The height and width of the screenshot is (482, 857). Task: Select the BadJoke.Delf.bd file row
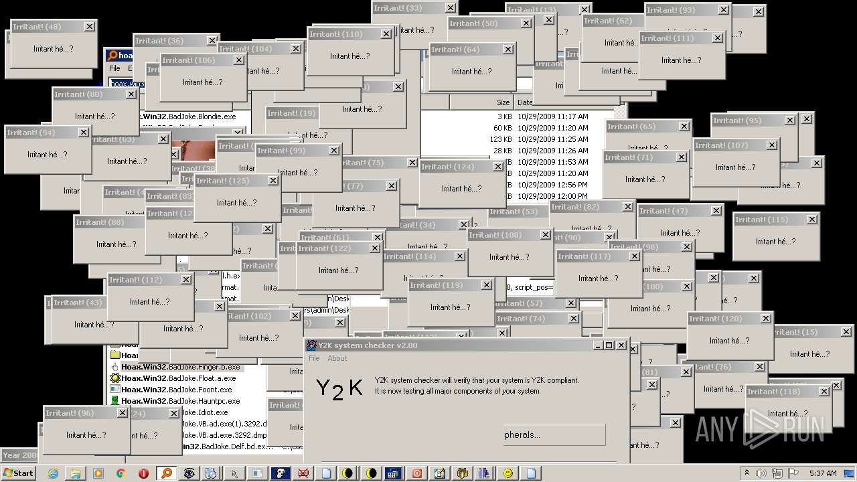click(228, 447)
